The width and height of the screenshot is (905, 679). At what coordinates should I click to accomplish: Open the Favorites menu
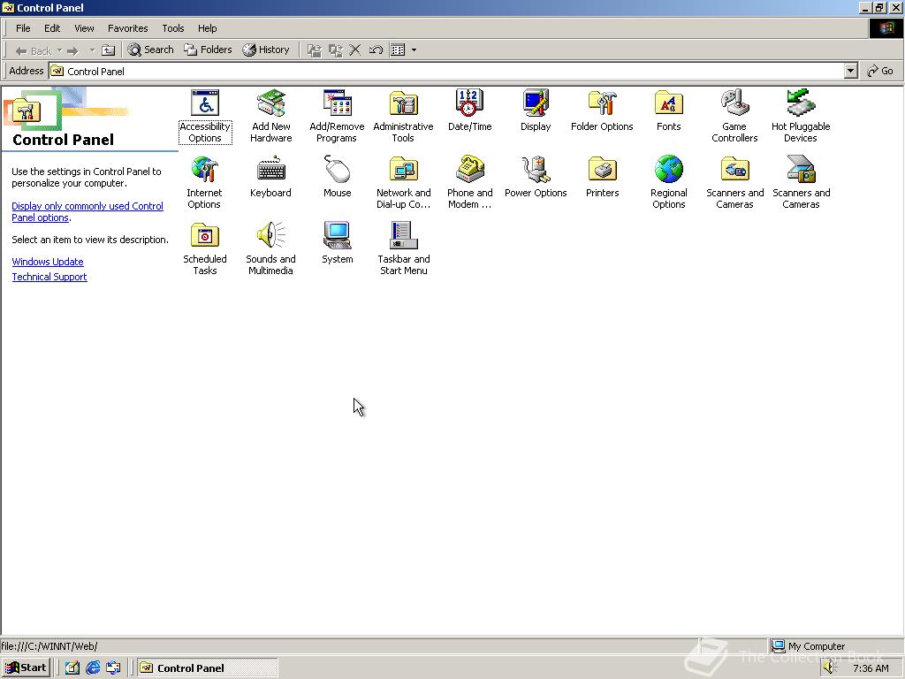click(127, 28)
